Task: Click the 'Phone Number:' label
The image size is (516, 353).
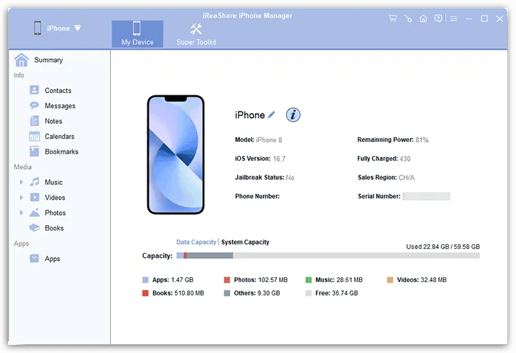Action: click(x=258, y=196)
